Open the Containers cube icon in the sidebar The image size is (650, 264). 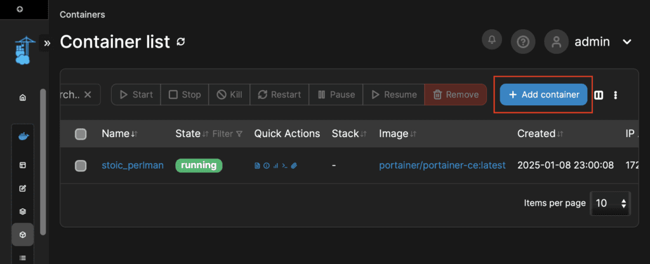click(23, 235)
